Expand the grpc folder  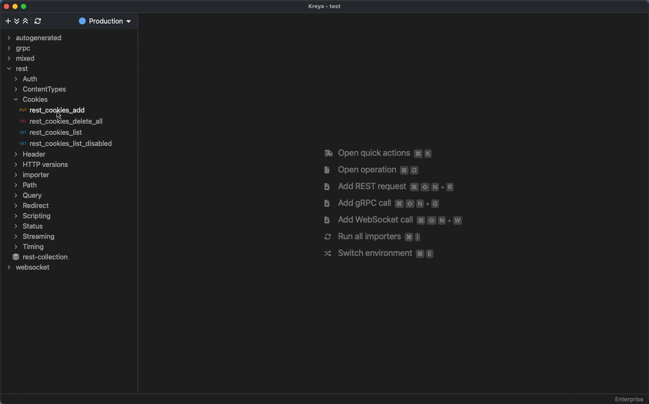point(9,48)
